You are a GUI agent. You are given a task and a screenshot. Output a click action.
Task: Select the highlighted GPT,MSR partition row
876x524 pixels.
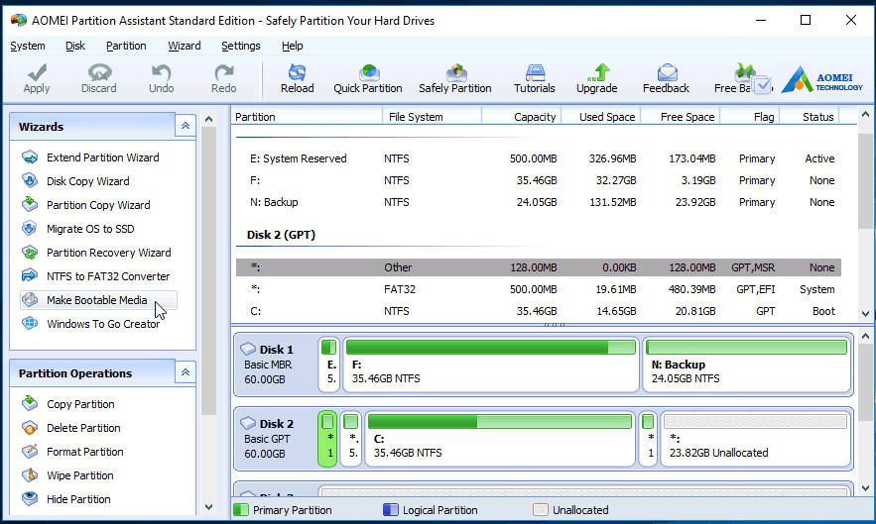(539, 267)
